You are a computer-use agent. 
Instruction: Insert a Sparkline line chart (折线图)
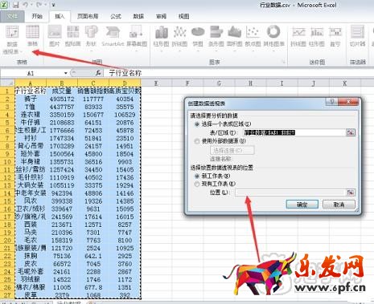click(x=298, y=36)
